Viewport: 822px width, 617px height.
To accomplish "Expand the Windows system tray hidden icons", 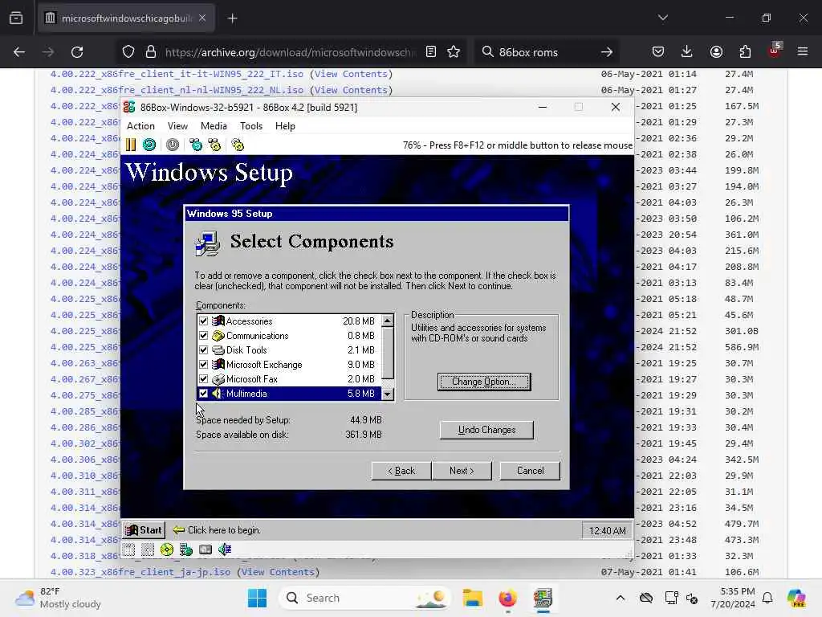I will [621, 598].
